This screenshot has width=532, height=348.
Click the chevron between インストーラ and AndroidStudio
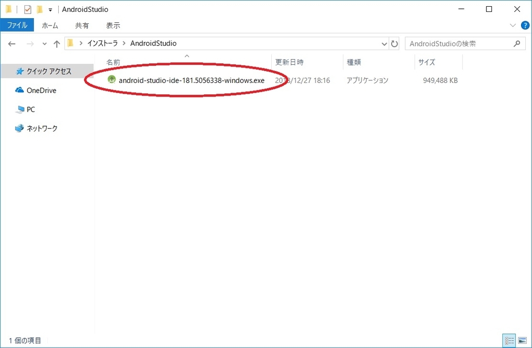[124, 44]
